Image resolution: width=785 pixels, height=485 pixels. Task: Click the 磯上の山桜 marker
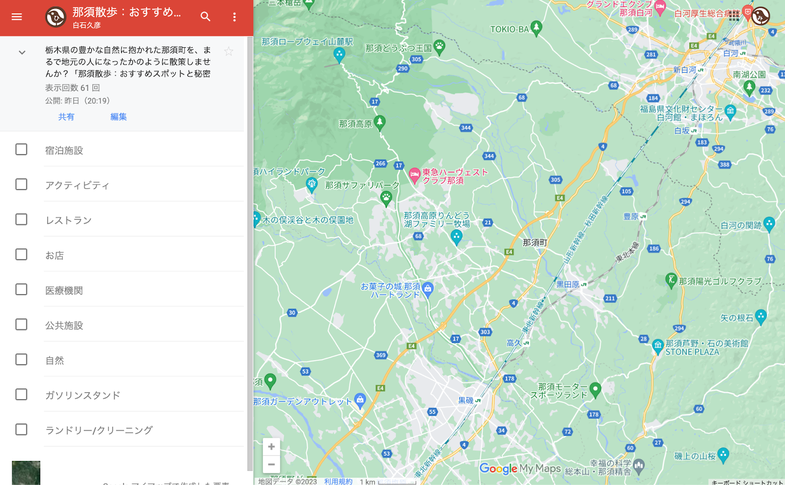point(723,455)
